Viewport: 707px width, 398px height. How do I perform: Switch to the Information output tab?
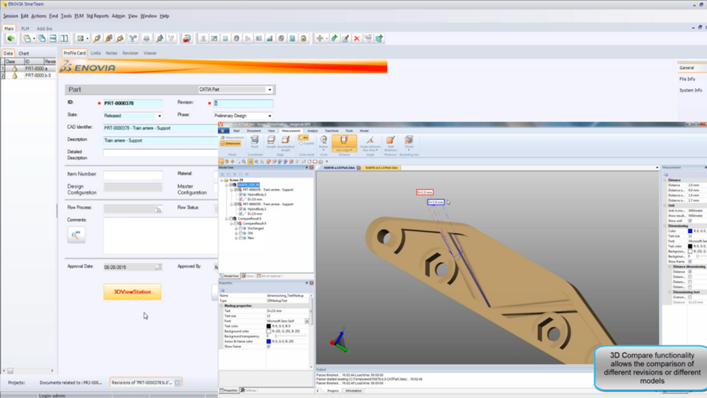(x=353, y=391)
